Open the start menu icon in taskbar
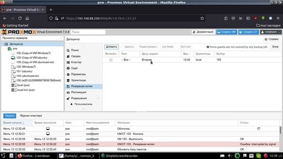The width and height of the screenshot is (283, 159). click(x=3, y=156)
